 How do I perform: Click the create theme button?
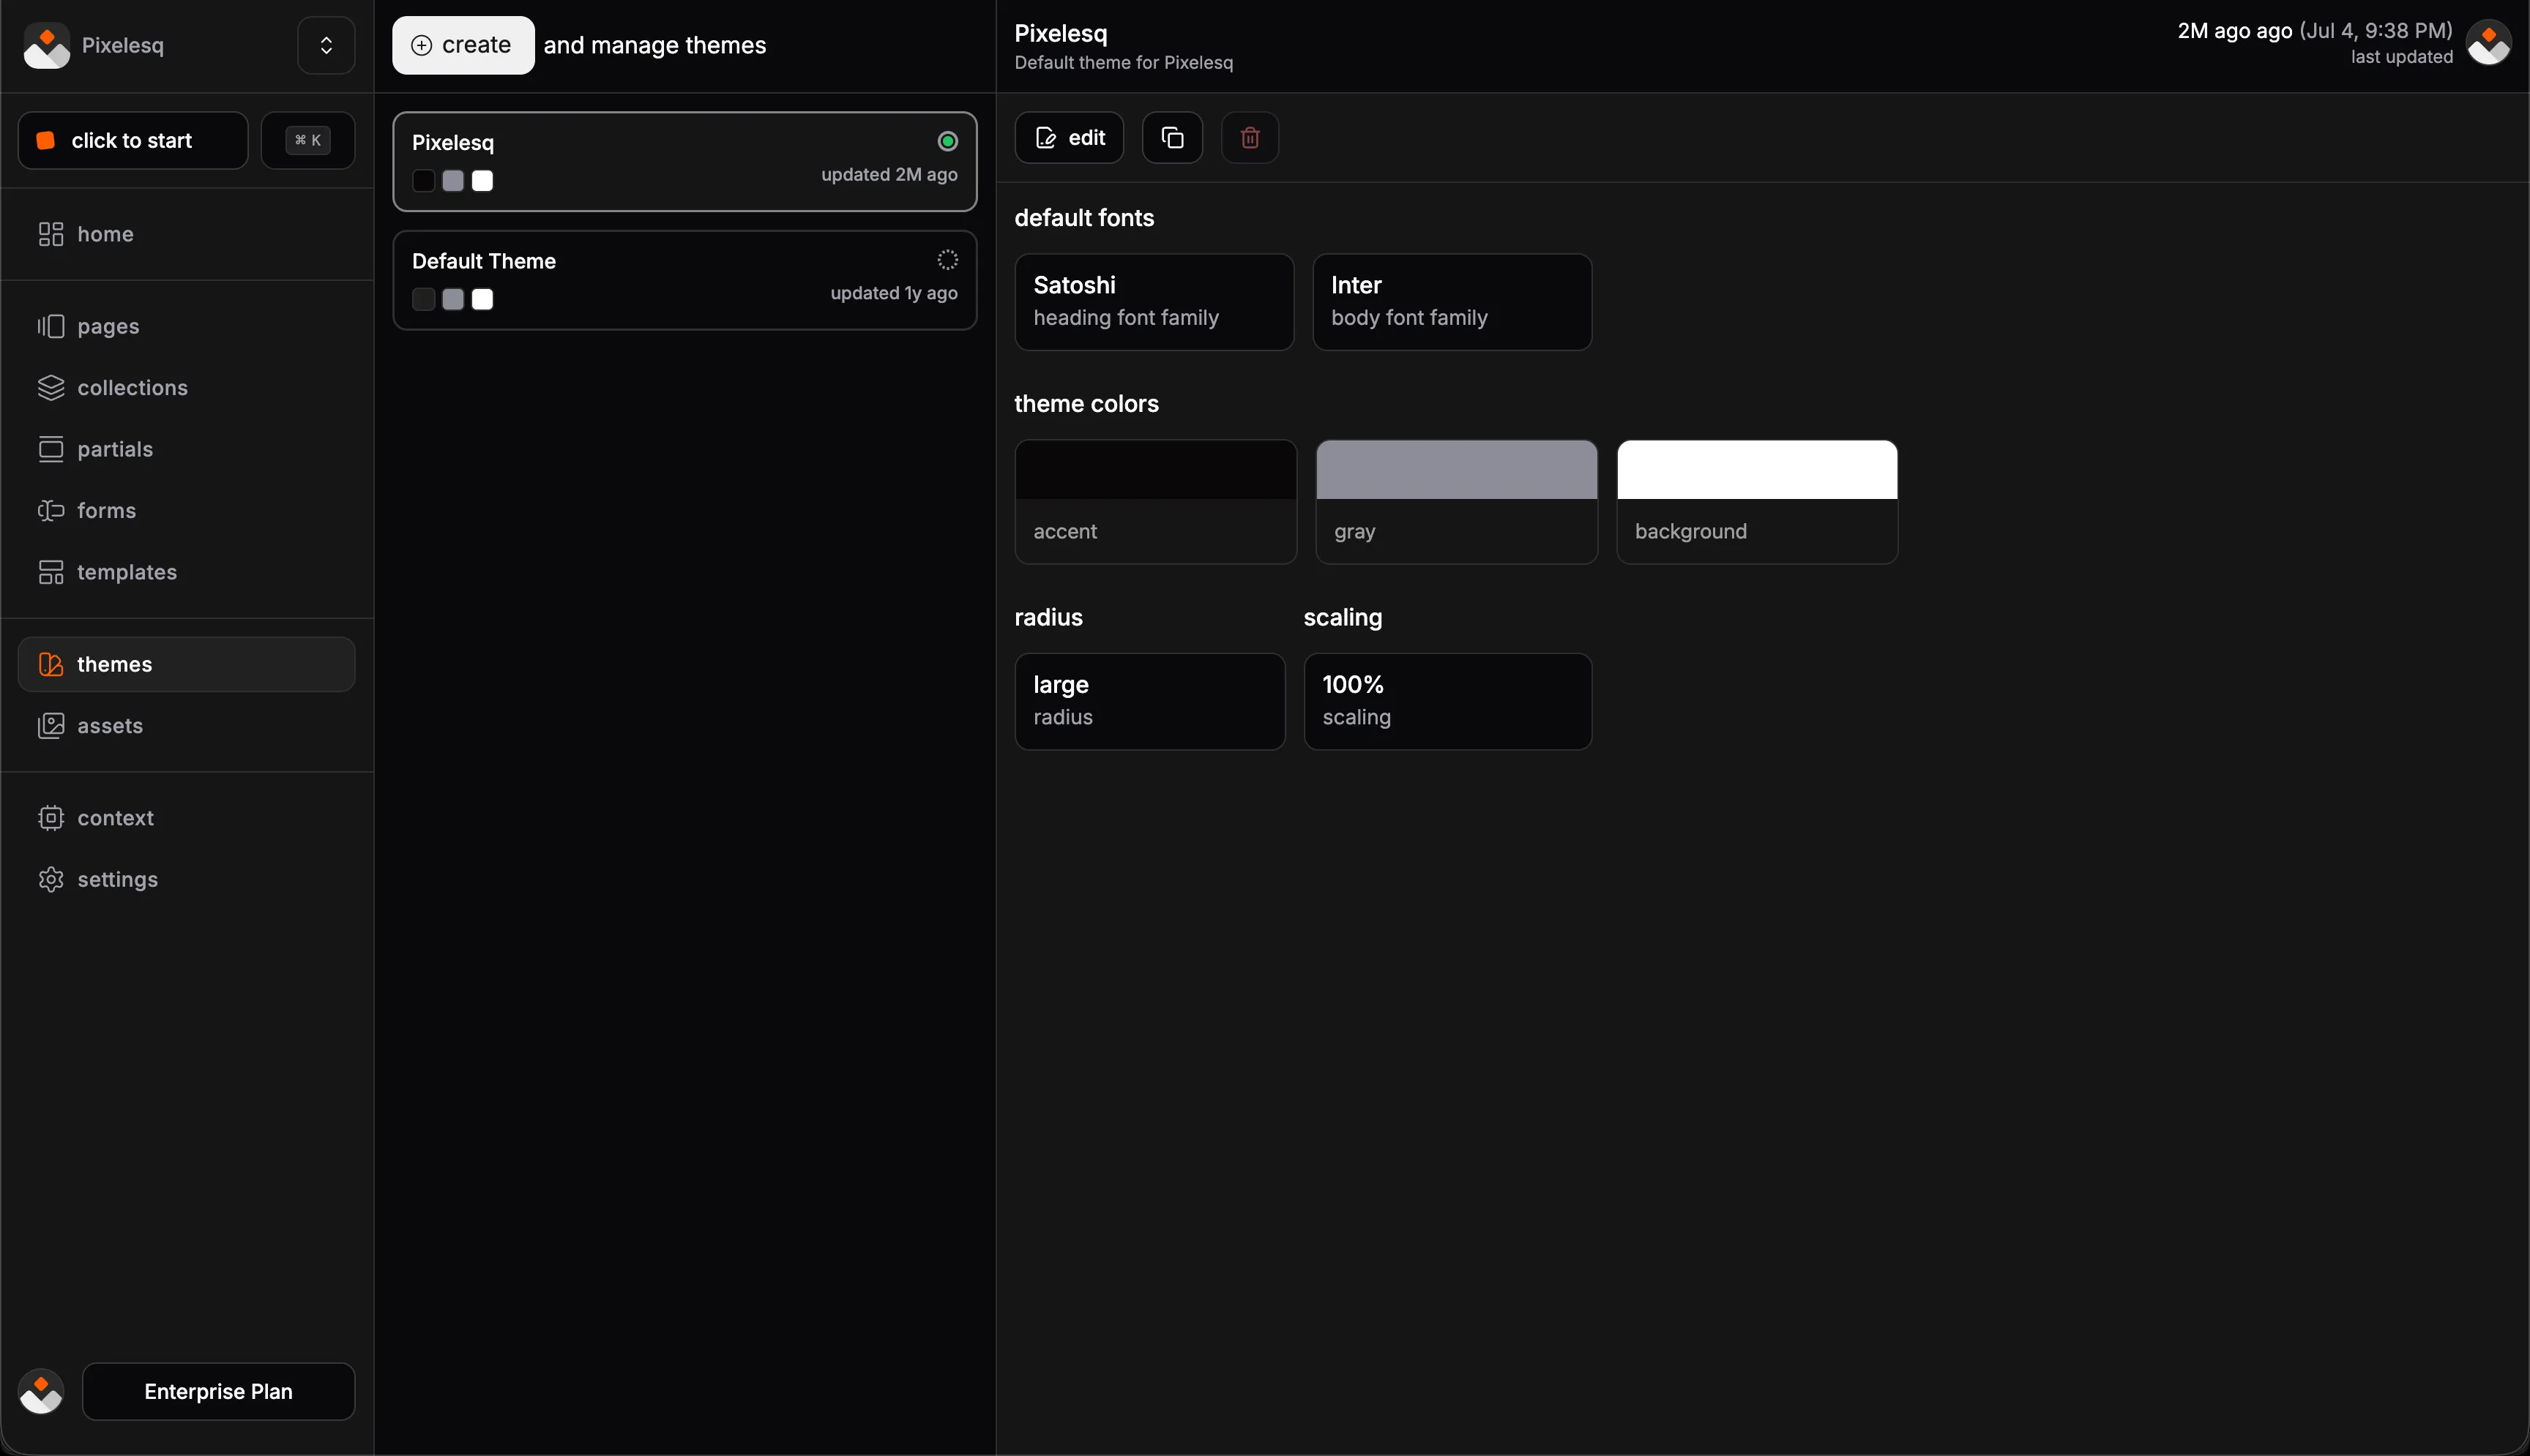pyautogui.click(x=462, y=45)
